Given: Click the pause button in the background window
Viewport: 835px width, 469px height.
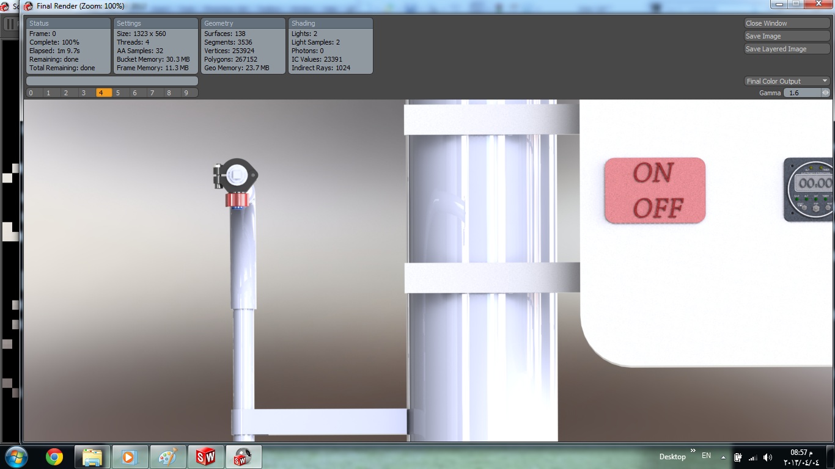Looking at the screenshot, I should [10, 24].
